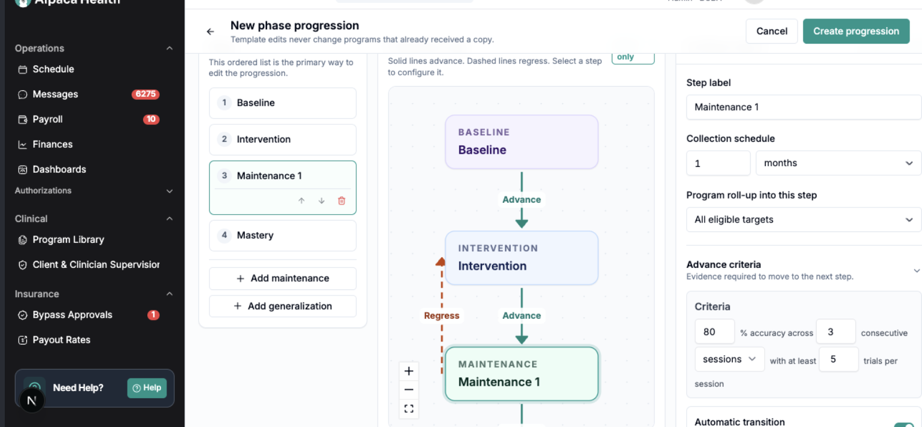Image resolution: width=922 pixels, height=427 pixels.
Task: Click the Add generalization button
Action: (283, 306)
